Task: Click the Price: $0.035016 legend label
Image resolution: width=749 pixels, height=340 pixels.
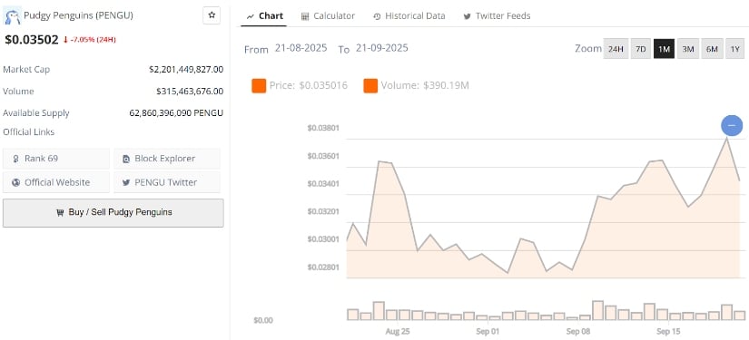Action: (x=308, y=86)
